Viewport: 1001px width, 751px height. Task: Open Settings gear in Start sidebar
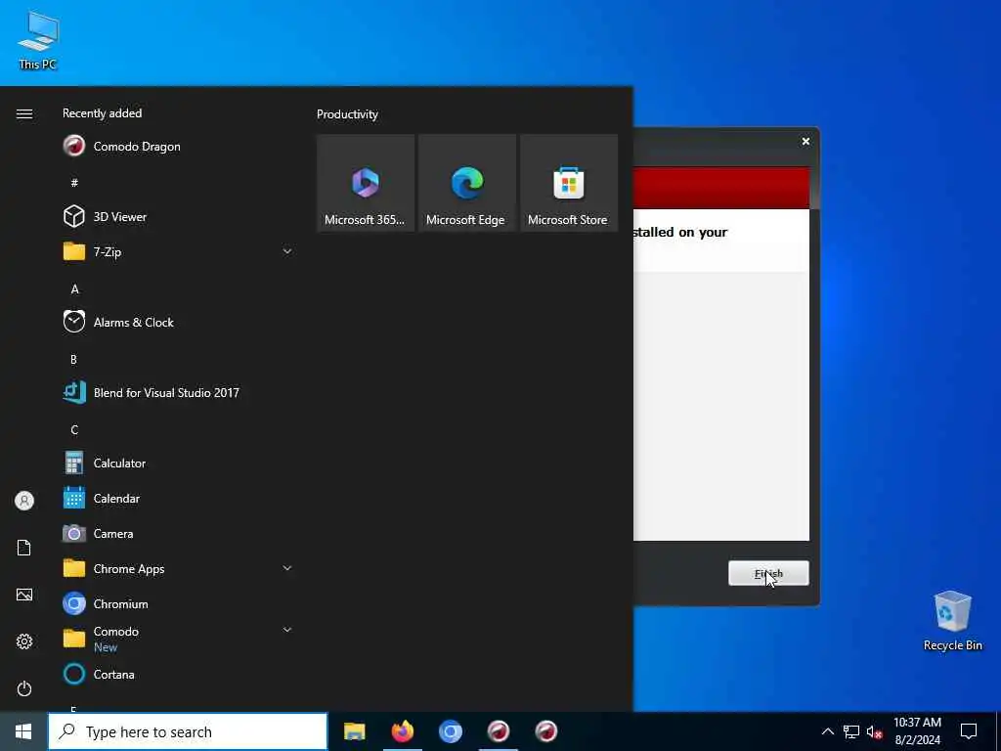pos(24,641)
